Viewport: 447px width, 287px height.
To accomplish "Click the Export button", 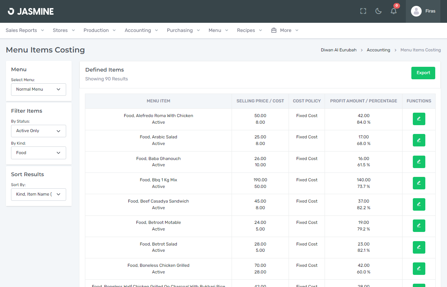I will point(423,73).
